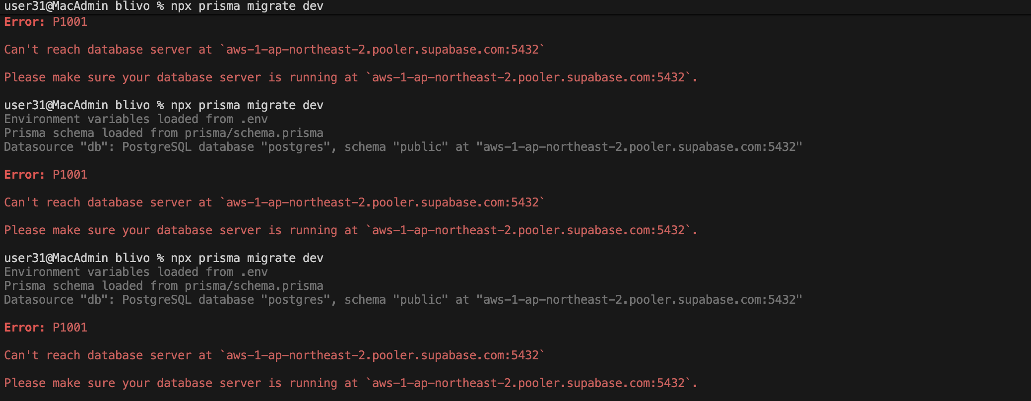The image size is (1031, 401).
Task: Click the second "Prisma schema loaded" line
Action: pos(163,286)
